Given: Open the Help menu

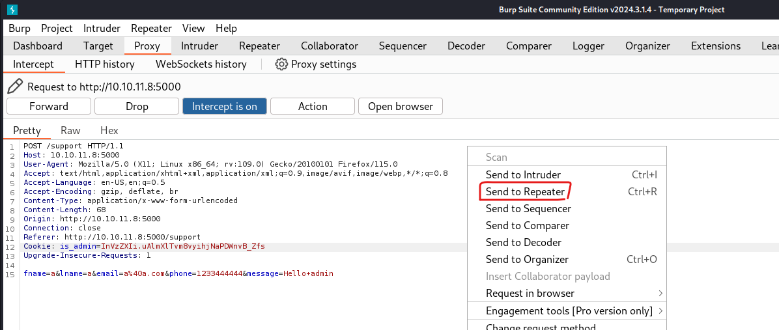Looking at the screenshot, I should click(x=226, y=28).
